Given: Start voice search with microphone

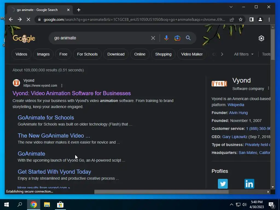Looking at the screenshot, I should pyautogui.click(x=167, y=38).
